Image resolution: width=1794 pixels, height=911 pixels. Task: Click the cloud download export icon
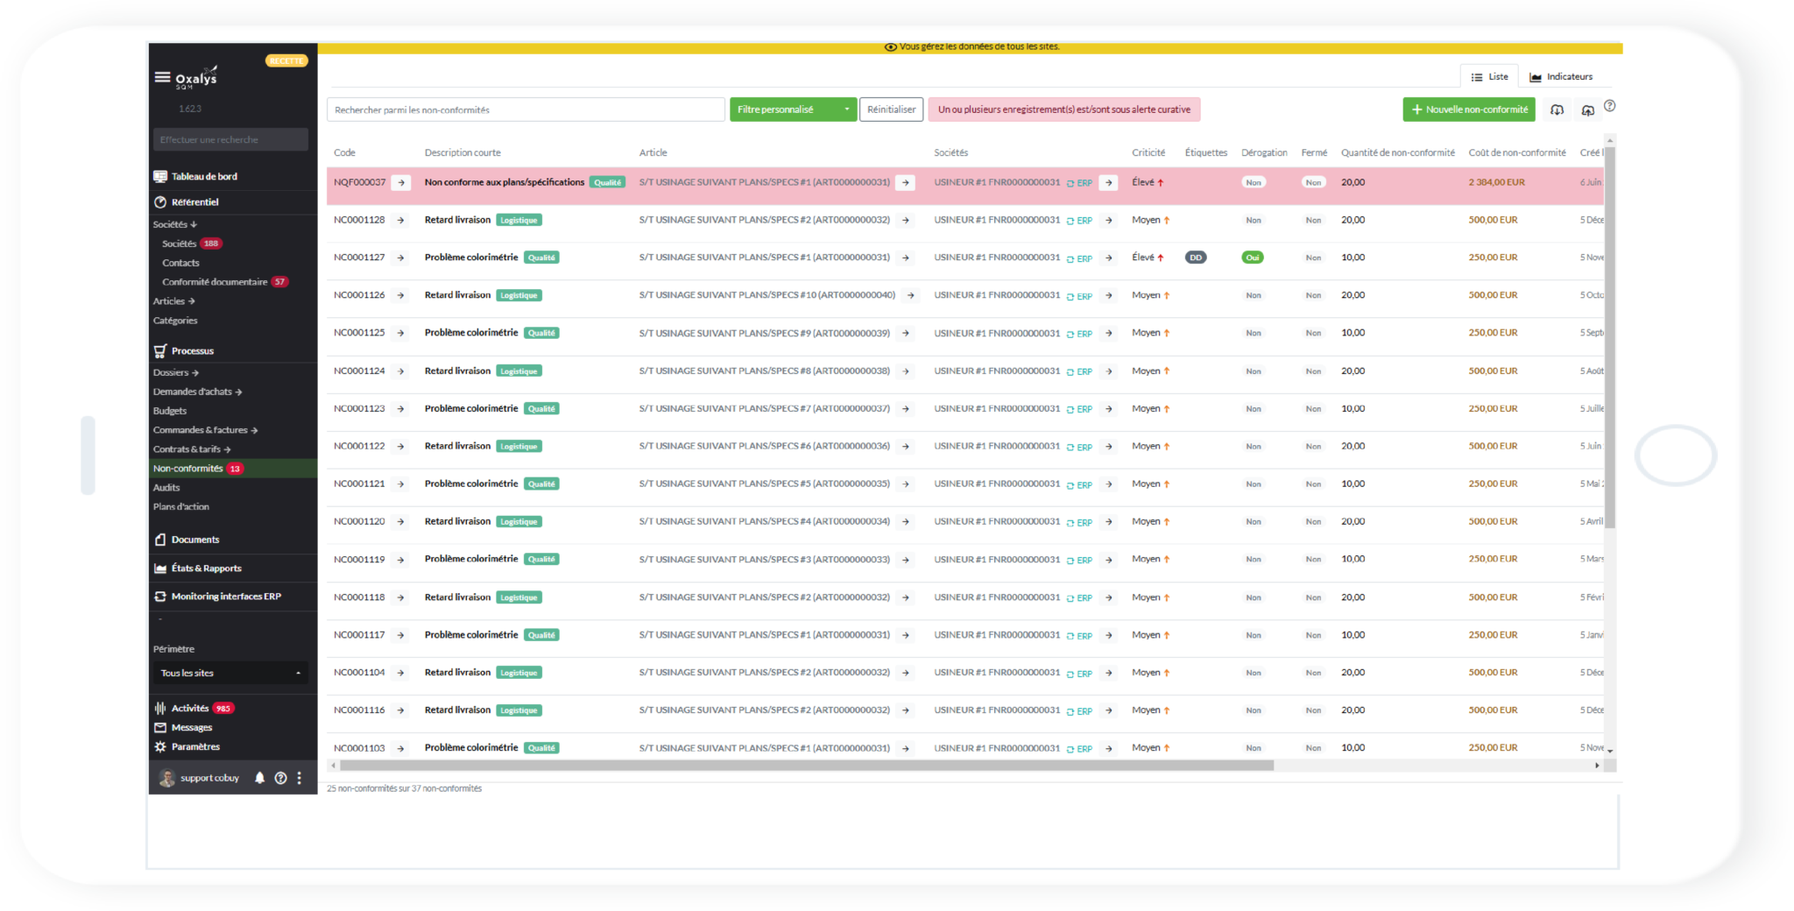[1557, 109]
